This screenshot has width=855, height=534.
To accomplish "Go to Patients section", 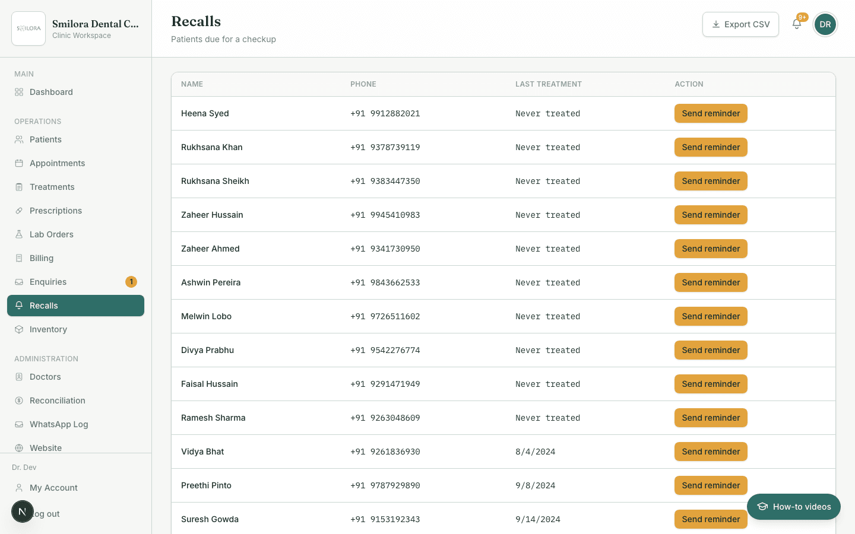I will 75,139.
